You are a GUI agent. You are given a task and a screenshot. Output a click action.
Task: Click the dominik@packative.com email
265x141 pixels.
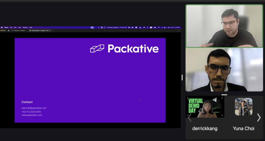[34, 108]
